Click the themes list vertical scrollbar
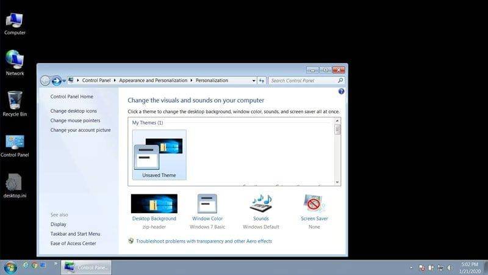 tap(337, 153)
